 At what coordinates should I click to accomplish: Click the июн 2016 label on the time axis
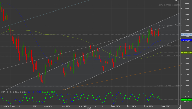coord(66,106)
